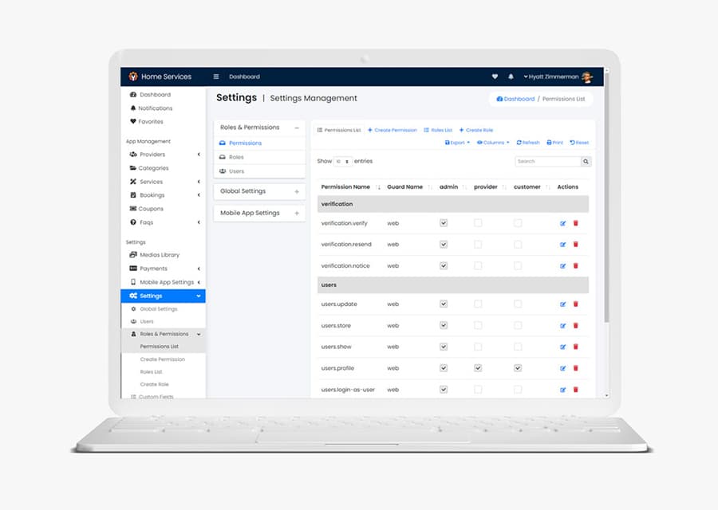Screen dimensions: 718x510
Task: Select Roles in Roles & Permissions panel
Action: pyautogui.click(x=259, y=157)
